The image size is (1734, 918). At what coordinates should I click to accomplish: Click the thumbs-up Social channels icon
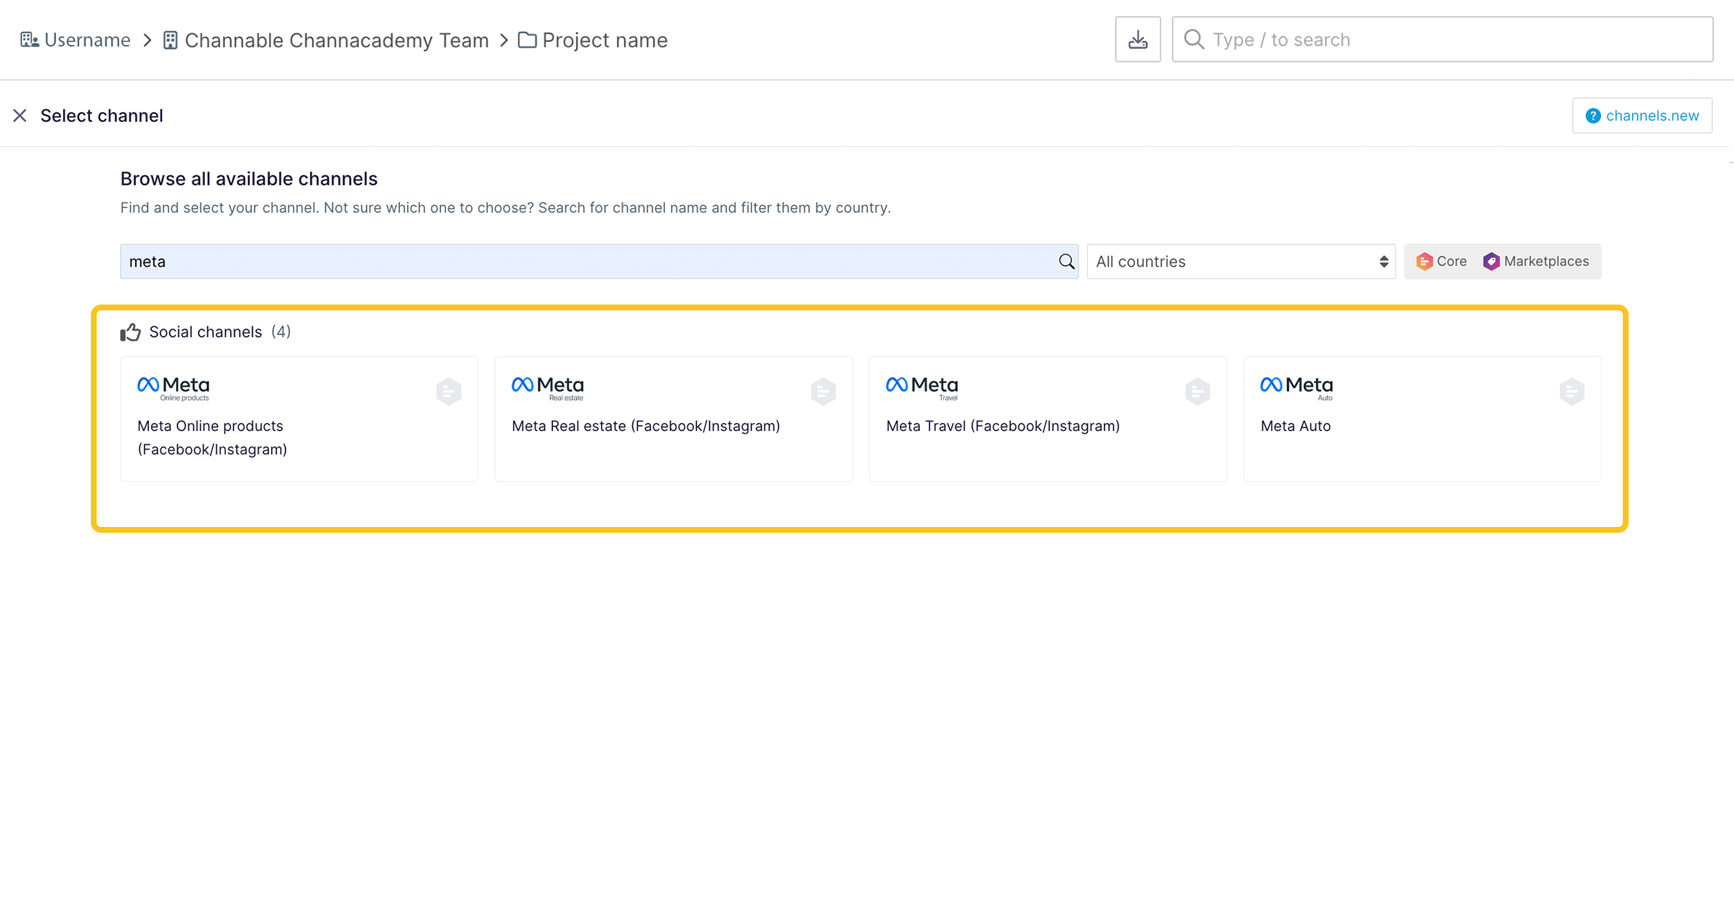(131, 332)
